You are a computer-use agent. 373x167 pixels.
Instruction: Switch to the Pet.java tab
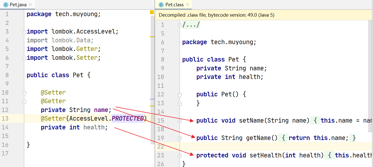18,5
